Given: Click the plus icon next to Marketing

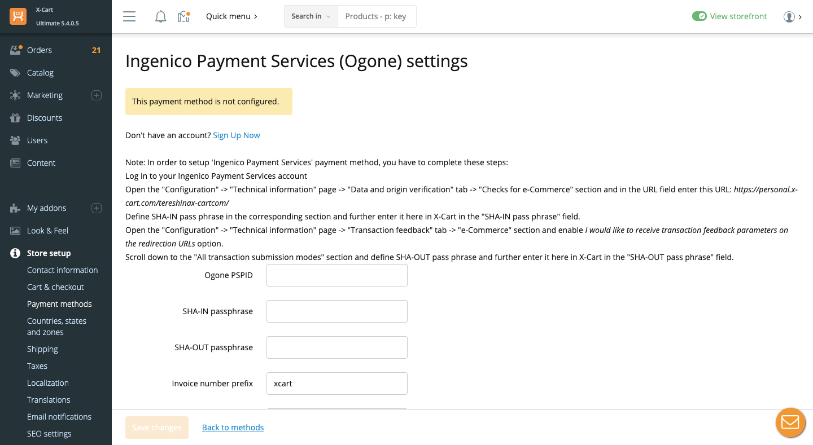Looking at the screenshot, I should click(97, 95).
